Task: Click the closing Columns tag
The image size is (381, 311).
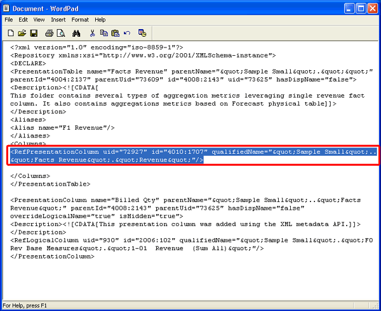Action: coord(30,175)
